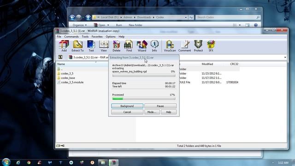Viewport: 295px width, 166px height.
Task: Click Downloads in Explorer breadcrumb
Action: [144, 18]
